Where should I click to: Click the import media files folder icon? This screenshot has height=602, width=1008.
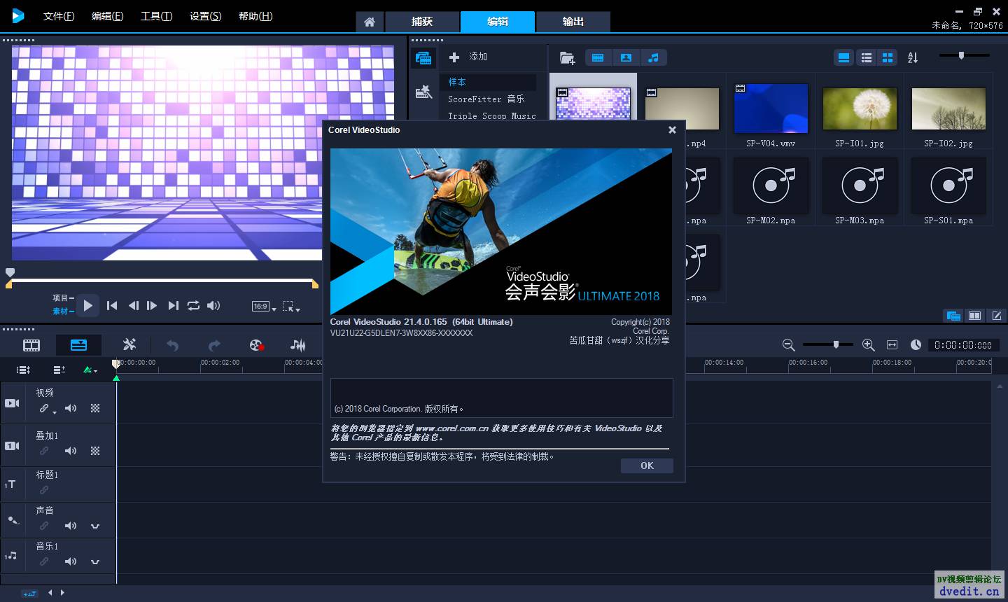tap(567, 58)
